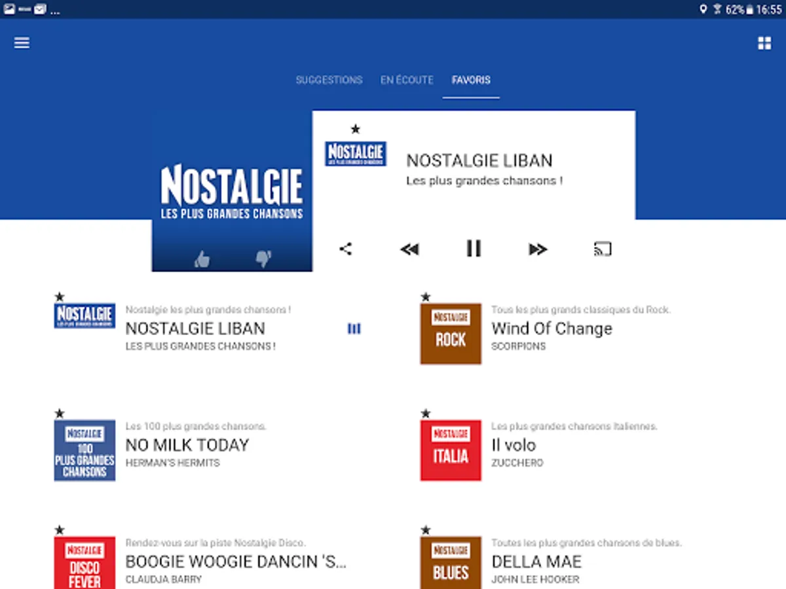Open the Nostalgie Blues station logo
This screenshot has width=786, height=589.
tap(451, 563)
